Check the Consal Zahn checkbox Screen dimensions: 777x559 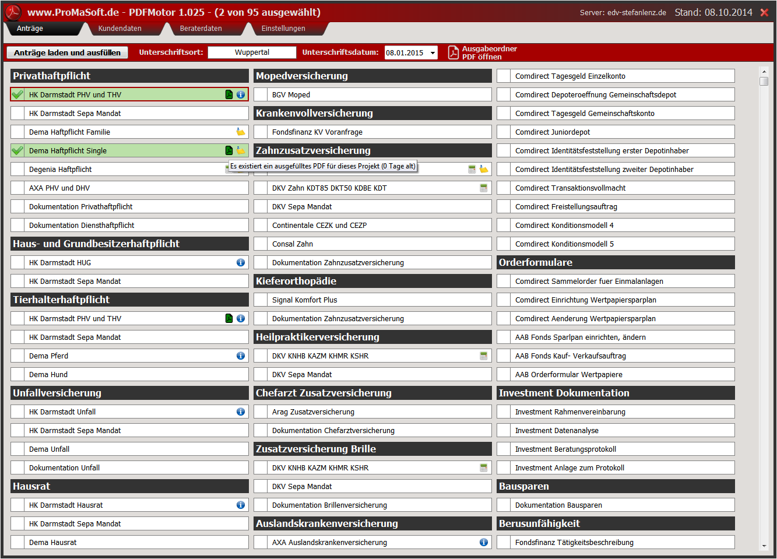tap(261, 244)
